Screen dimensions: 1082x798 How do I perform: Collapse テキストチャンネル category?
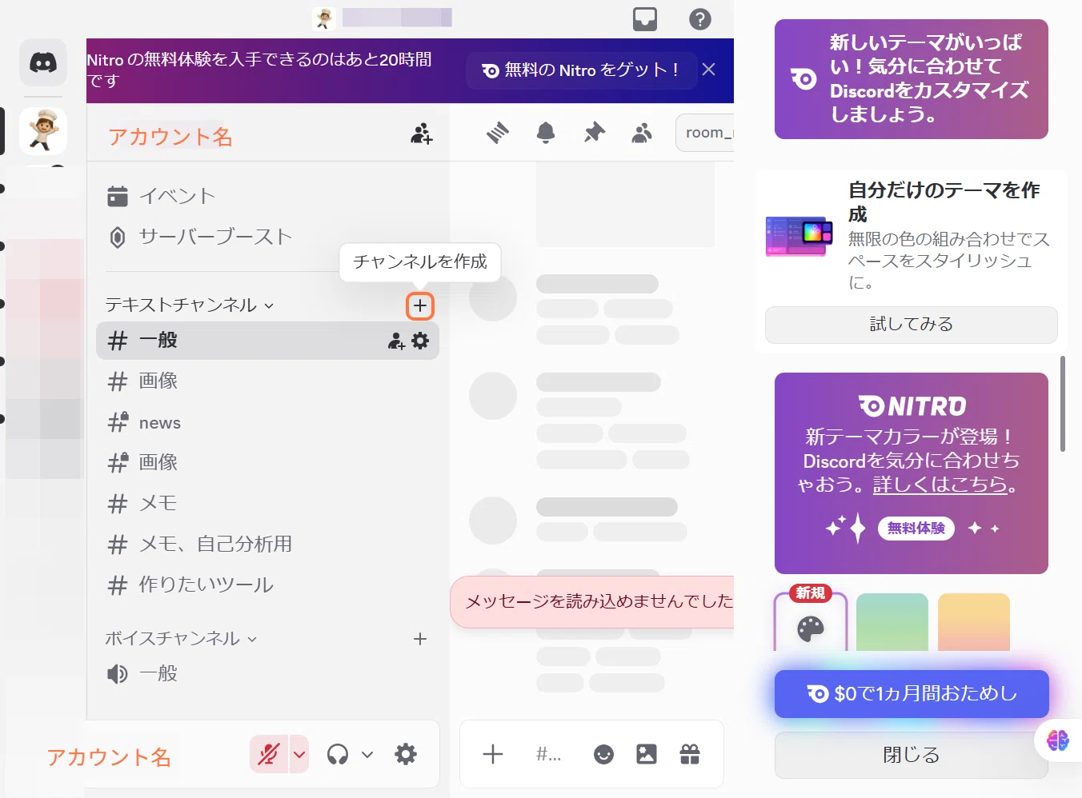tap(190, 305)
